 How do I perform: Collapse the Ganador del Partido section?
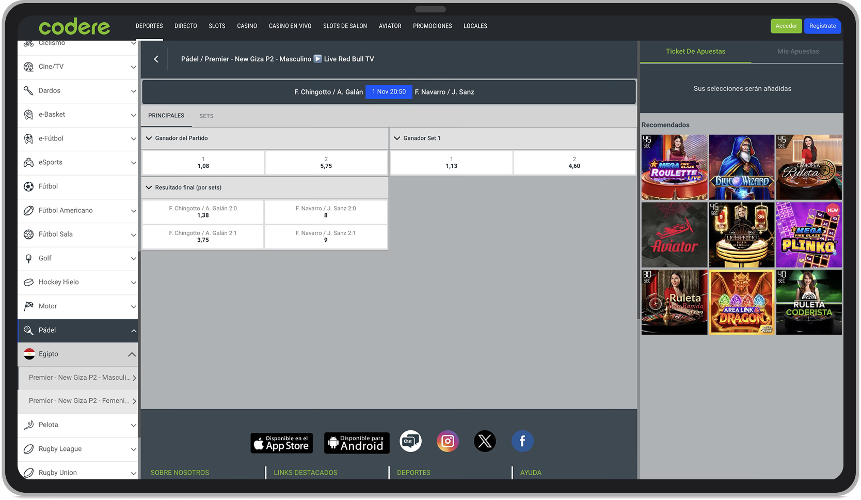click(x=149, y=138)
